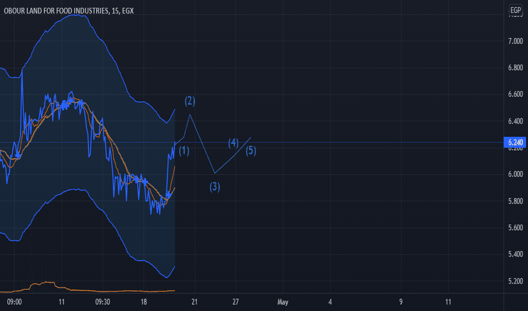Click the 5.400 price axis label

(x=516, y=254)
